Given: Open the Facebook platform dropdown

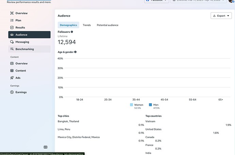Looking at the screenshot, I should coord(157,1).
